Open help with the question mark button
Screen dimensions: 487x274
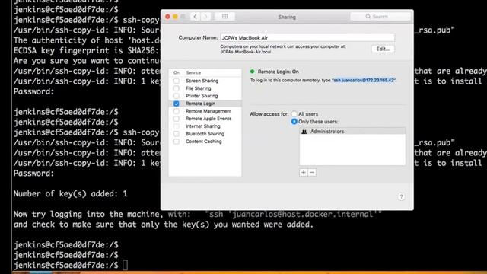click(x=401, y=196)
